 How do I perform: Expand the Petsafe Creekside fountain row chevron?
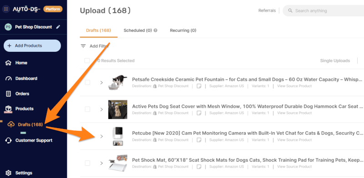pos(101,83)
